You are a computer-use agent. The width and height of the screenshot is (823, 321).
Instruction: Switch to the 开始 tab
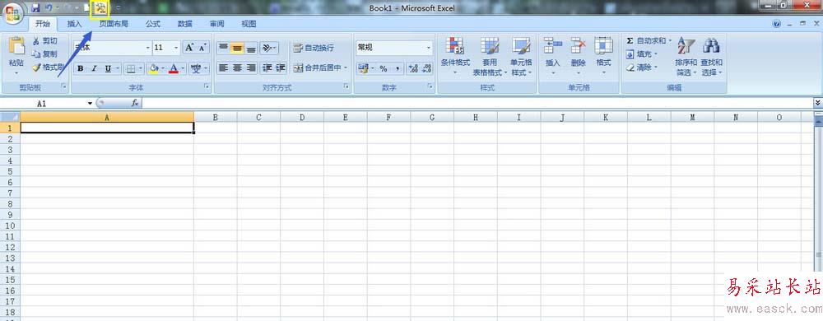pyautogui.click(x=43, y=24)
